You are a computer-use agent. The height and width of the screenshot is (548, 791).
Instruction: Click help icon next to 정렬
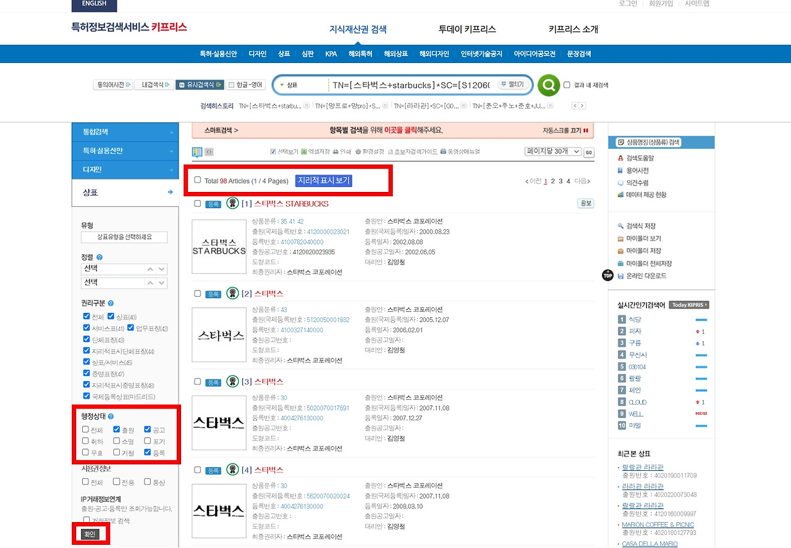coord(99,257)
